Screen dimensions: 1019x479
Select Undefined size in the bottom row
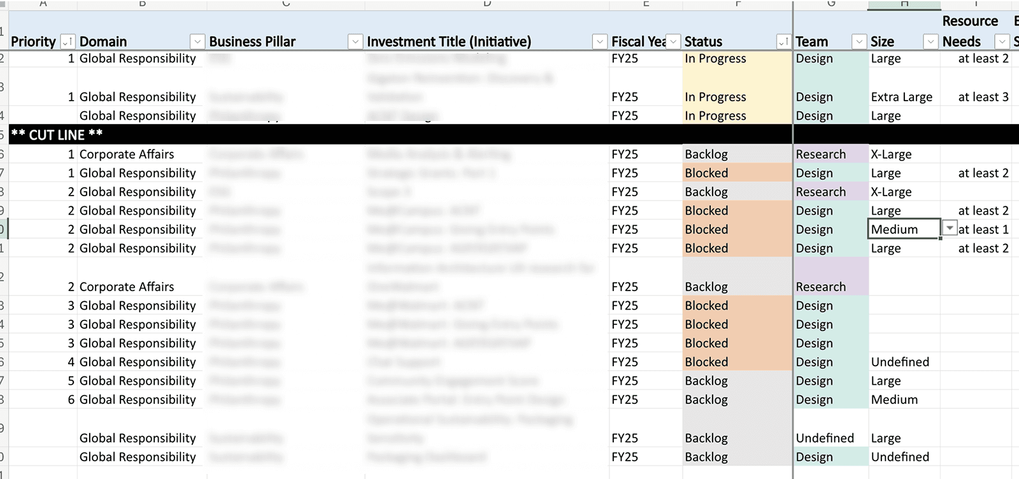tap(904, 457)
